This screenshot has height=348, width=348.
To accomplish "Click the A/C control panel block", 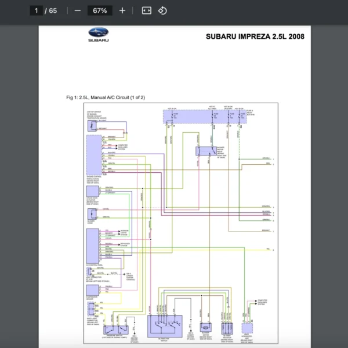I will point(93,246).
